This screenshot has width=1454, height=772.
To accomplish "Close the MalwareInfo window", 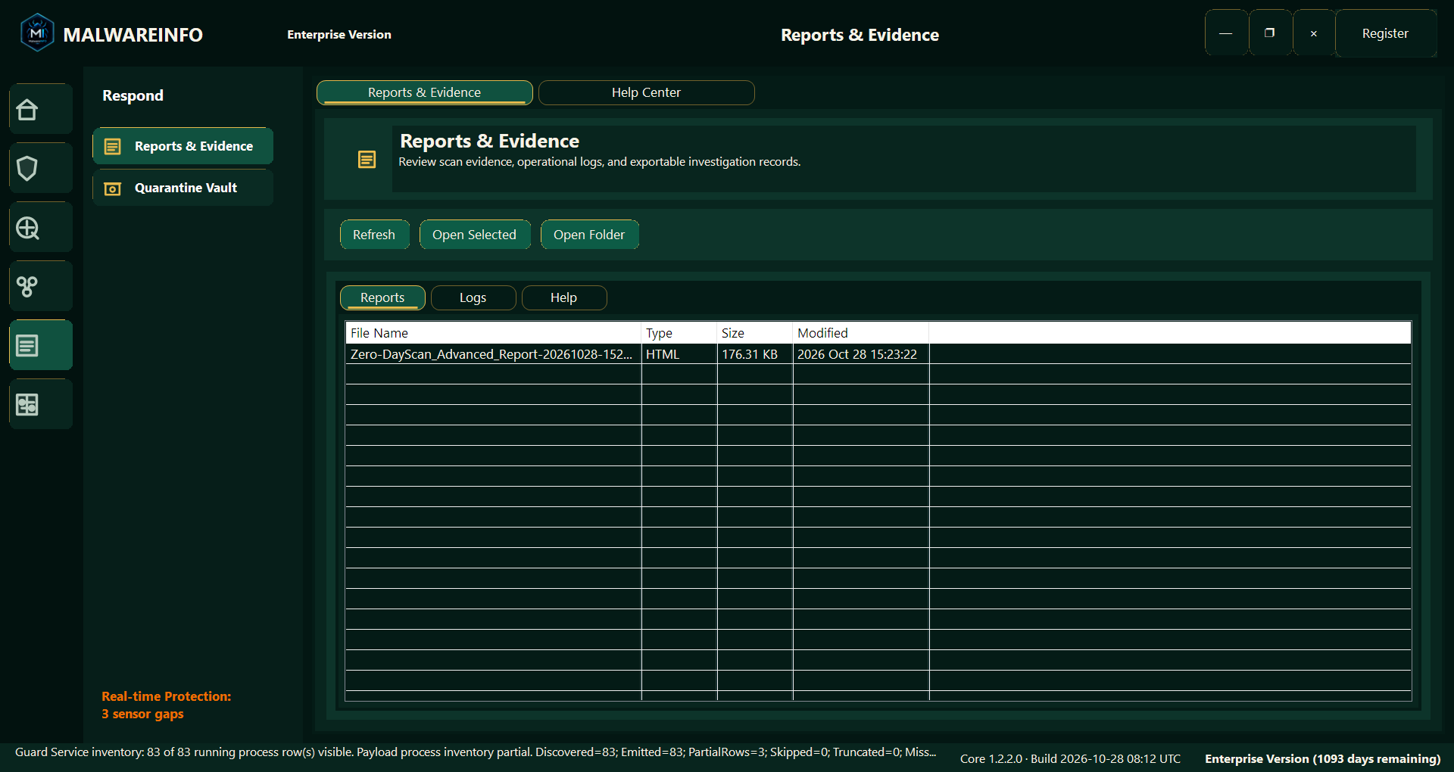I will (1314, 33).
